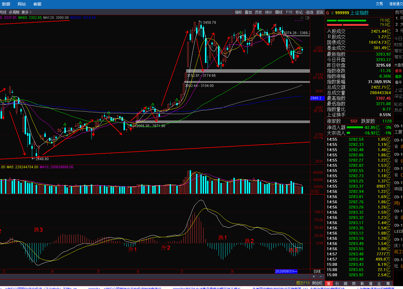Select the 值 value tab
The height and width of the screenshot is (289, 403).
click(371, 283)
